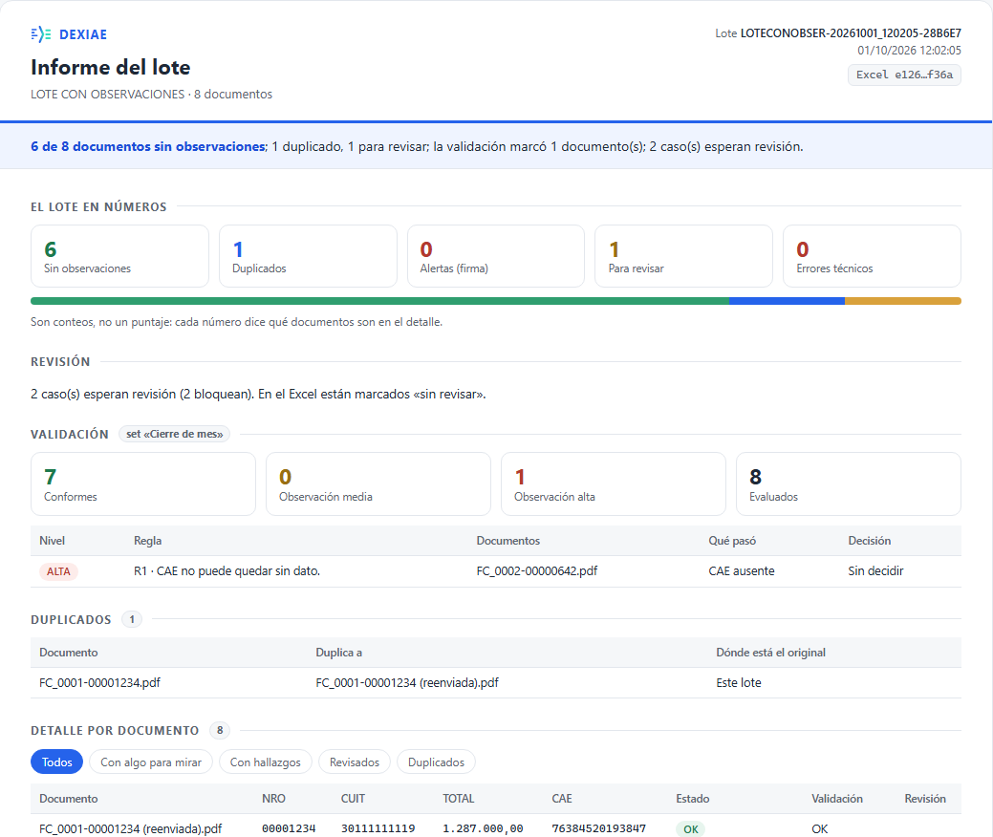The width and height of the screenshot is (993, 837).
Task: Open the Sin observaciones count card
Action: (x=119, y=256)
